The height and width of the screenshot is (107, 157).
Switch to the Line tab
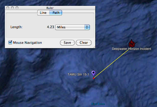click(43, 13)
